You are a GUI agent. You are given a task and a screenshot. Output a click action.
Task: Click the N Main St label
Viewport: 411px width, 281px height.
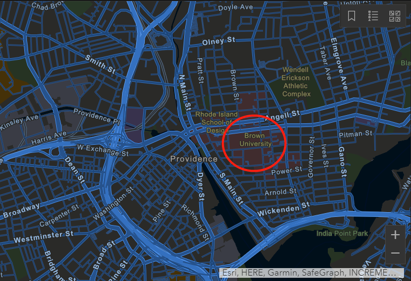[185, 92]
